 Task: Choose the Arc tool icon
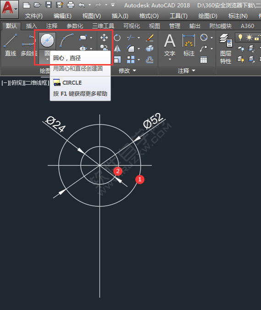[67, 40]
